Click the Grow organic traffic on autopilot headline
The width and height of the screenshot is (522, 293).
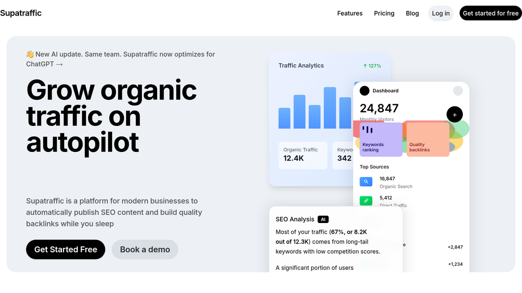coord(111,116)
